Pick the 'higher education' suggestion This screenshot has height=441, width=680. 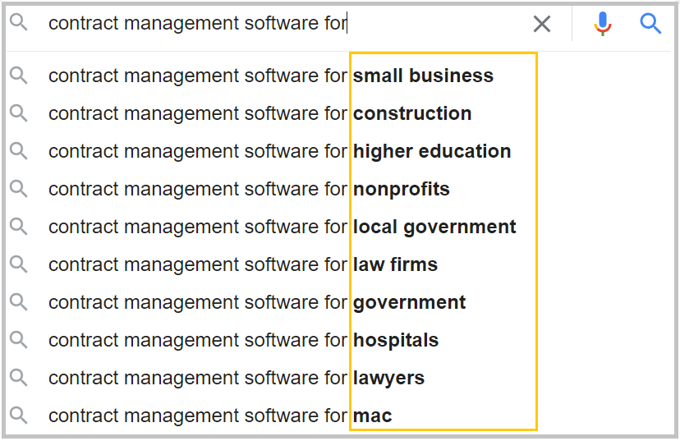pos(279,151)
